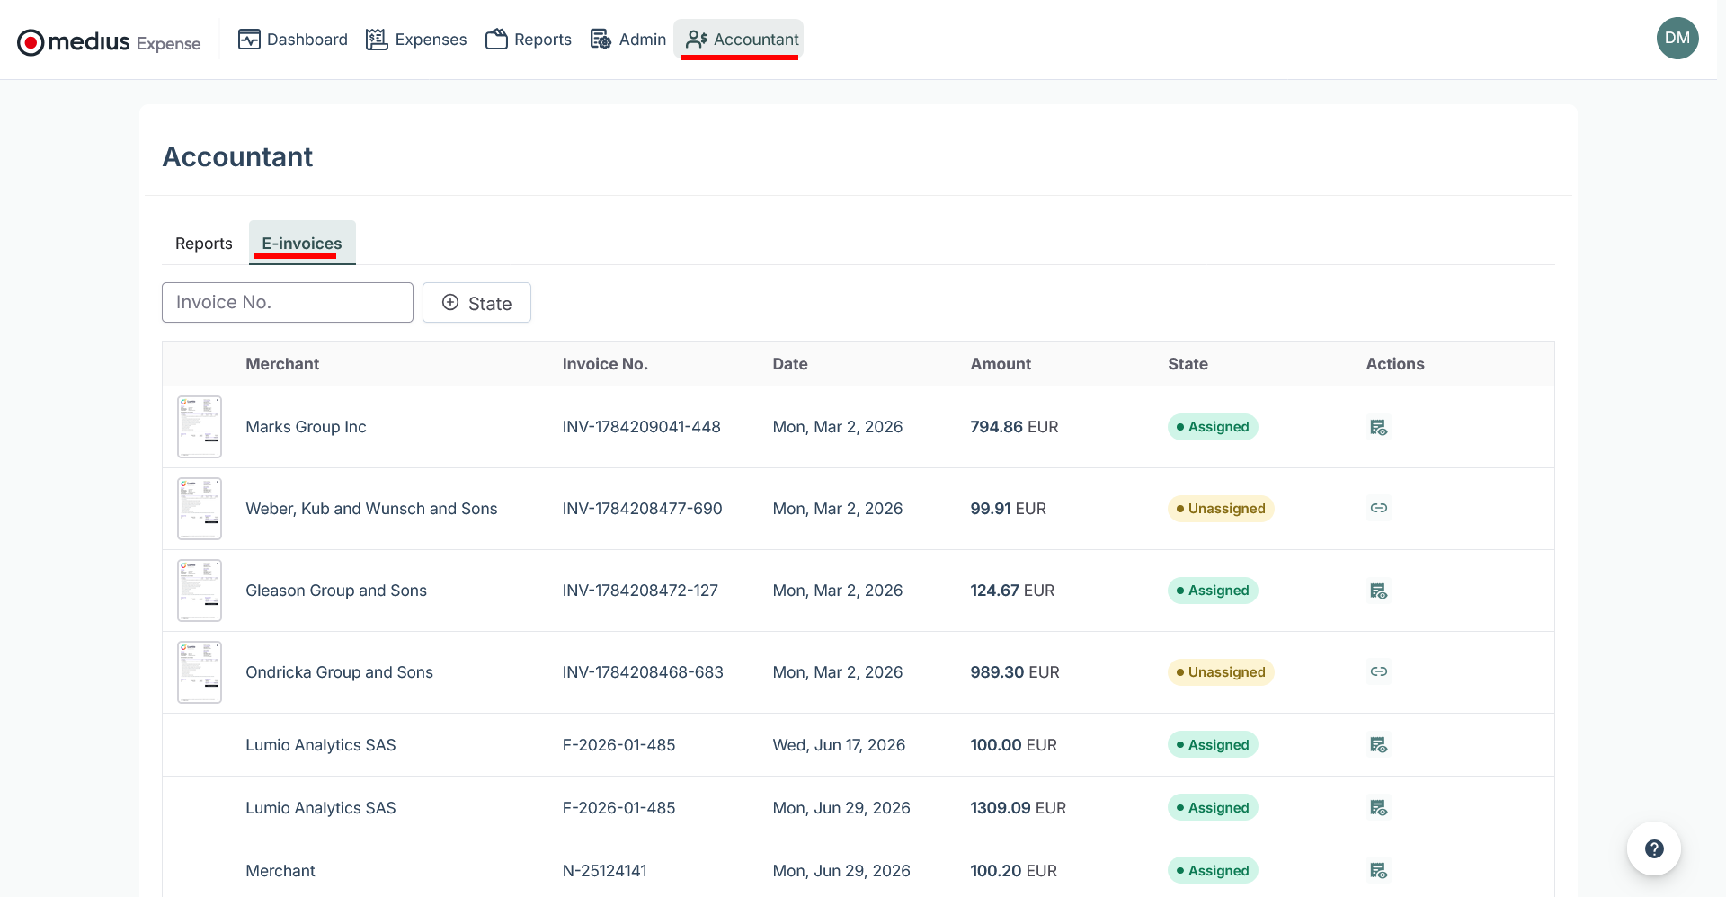Viewport: 1726px width, 897px height.
Task: Open the action icon for the 100.00 EUR Lumio invoice
Action: coord(1378,744)
